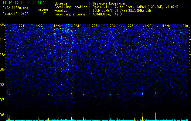Click the 1222 time marker
Image resolution: width=191 pixels, height=121 pixels.
click(39, 26)
